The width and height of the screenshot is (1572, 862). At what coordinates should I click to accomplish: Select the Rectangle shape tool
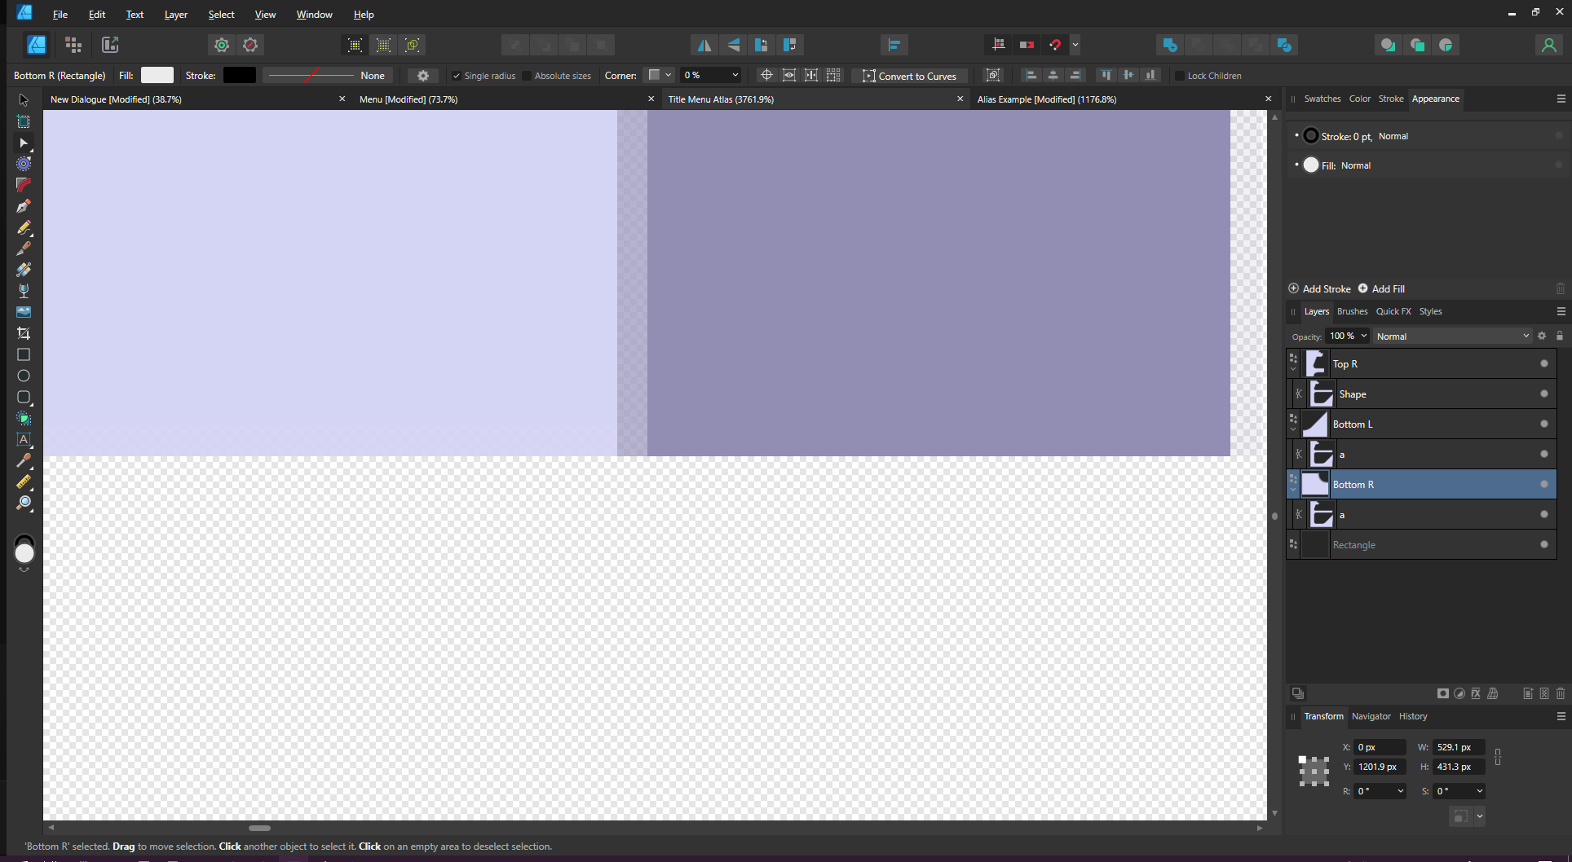pos(24,354)
